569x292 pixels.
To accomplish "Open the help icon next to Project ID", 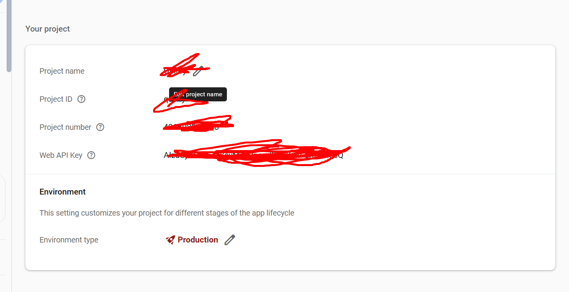I will pyautogui.click(x=81, y=99).
